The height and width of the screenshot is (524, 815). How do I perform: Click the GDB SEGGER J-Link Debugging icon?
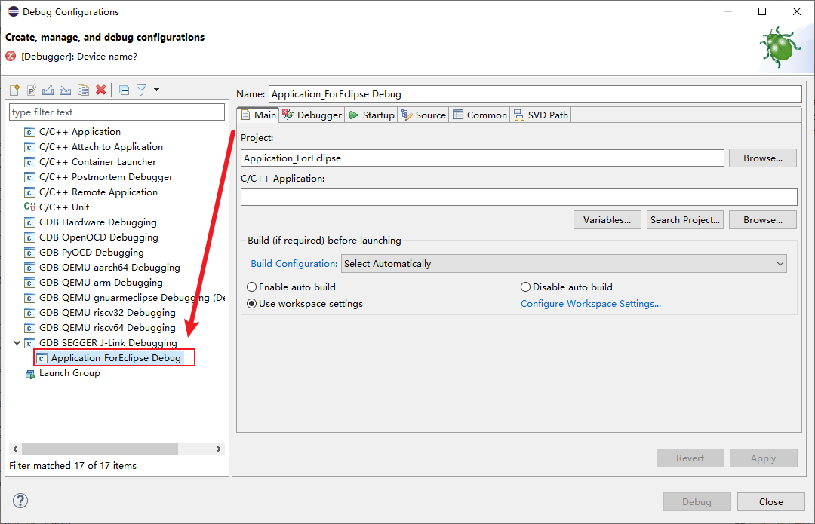pos(29,343)
